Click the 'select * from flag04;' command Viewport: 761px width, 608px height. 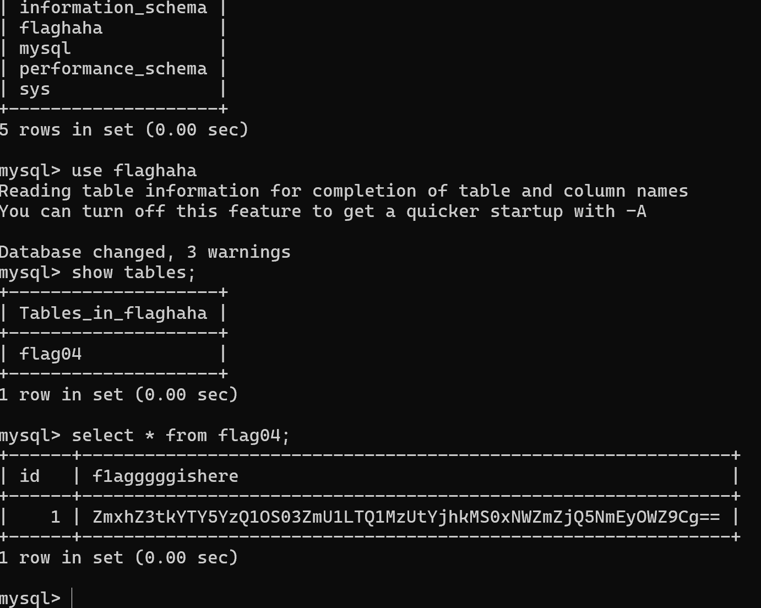click(x=180, y=436)
